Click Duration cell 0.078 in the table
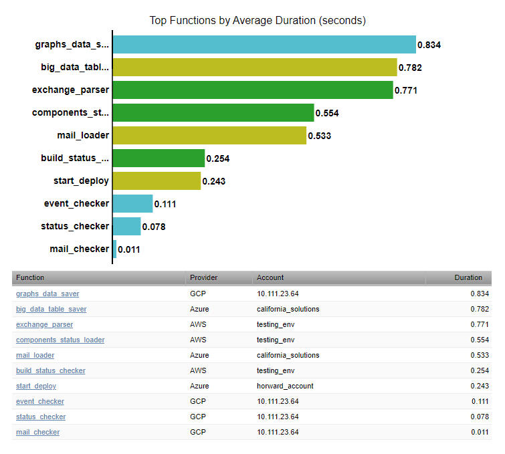Viewport: 505px width, 454px height. (480, 417)
